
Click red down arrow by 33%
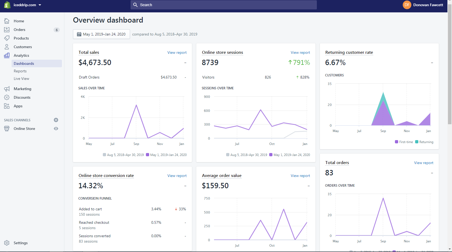point(176,209)
